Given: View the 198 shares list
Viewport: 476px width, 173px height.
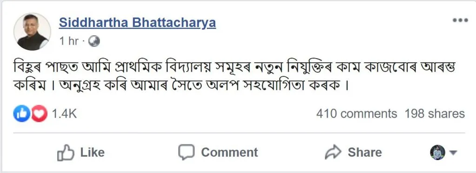Looking at the screenshot, I should (435, 113).
